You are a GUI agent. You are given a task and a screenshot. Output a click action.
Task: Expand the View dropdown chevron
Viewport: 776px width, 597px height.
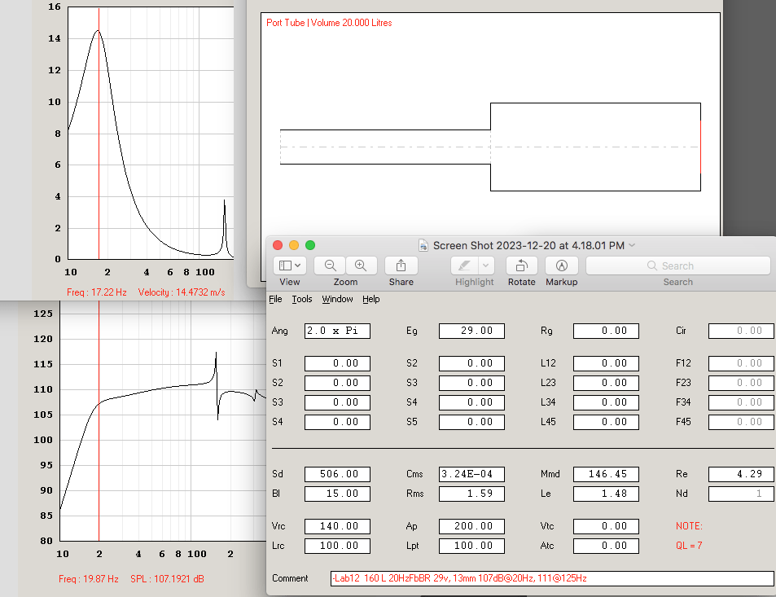(x=297, y=266)
